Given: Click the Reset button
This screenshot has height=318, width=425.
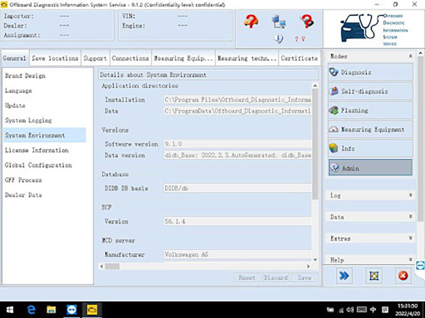Looking at the screenshot, I should click(247, 277).
